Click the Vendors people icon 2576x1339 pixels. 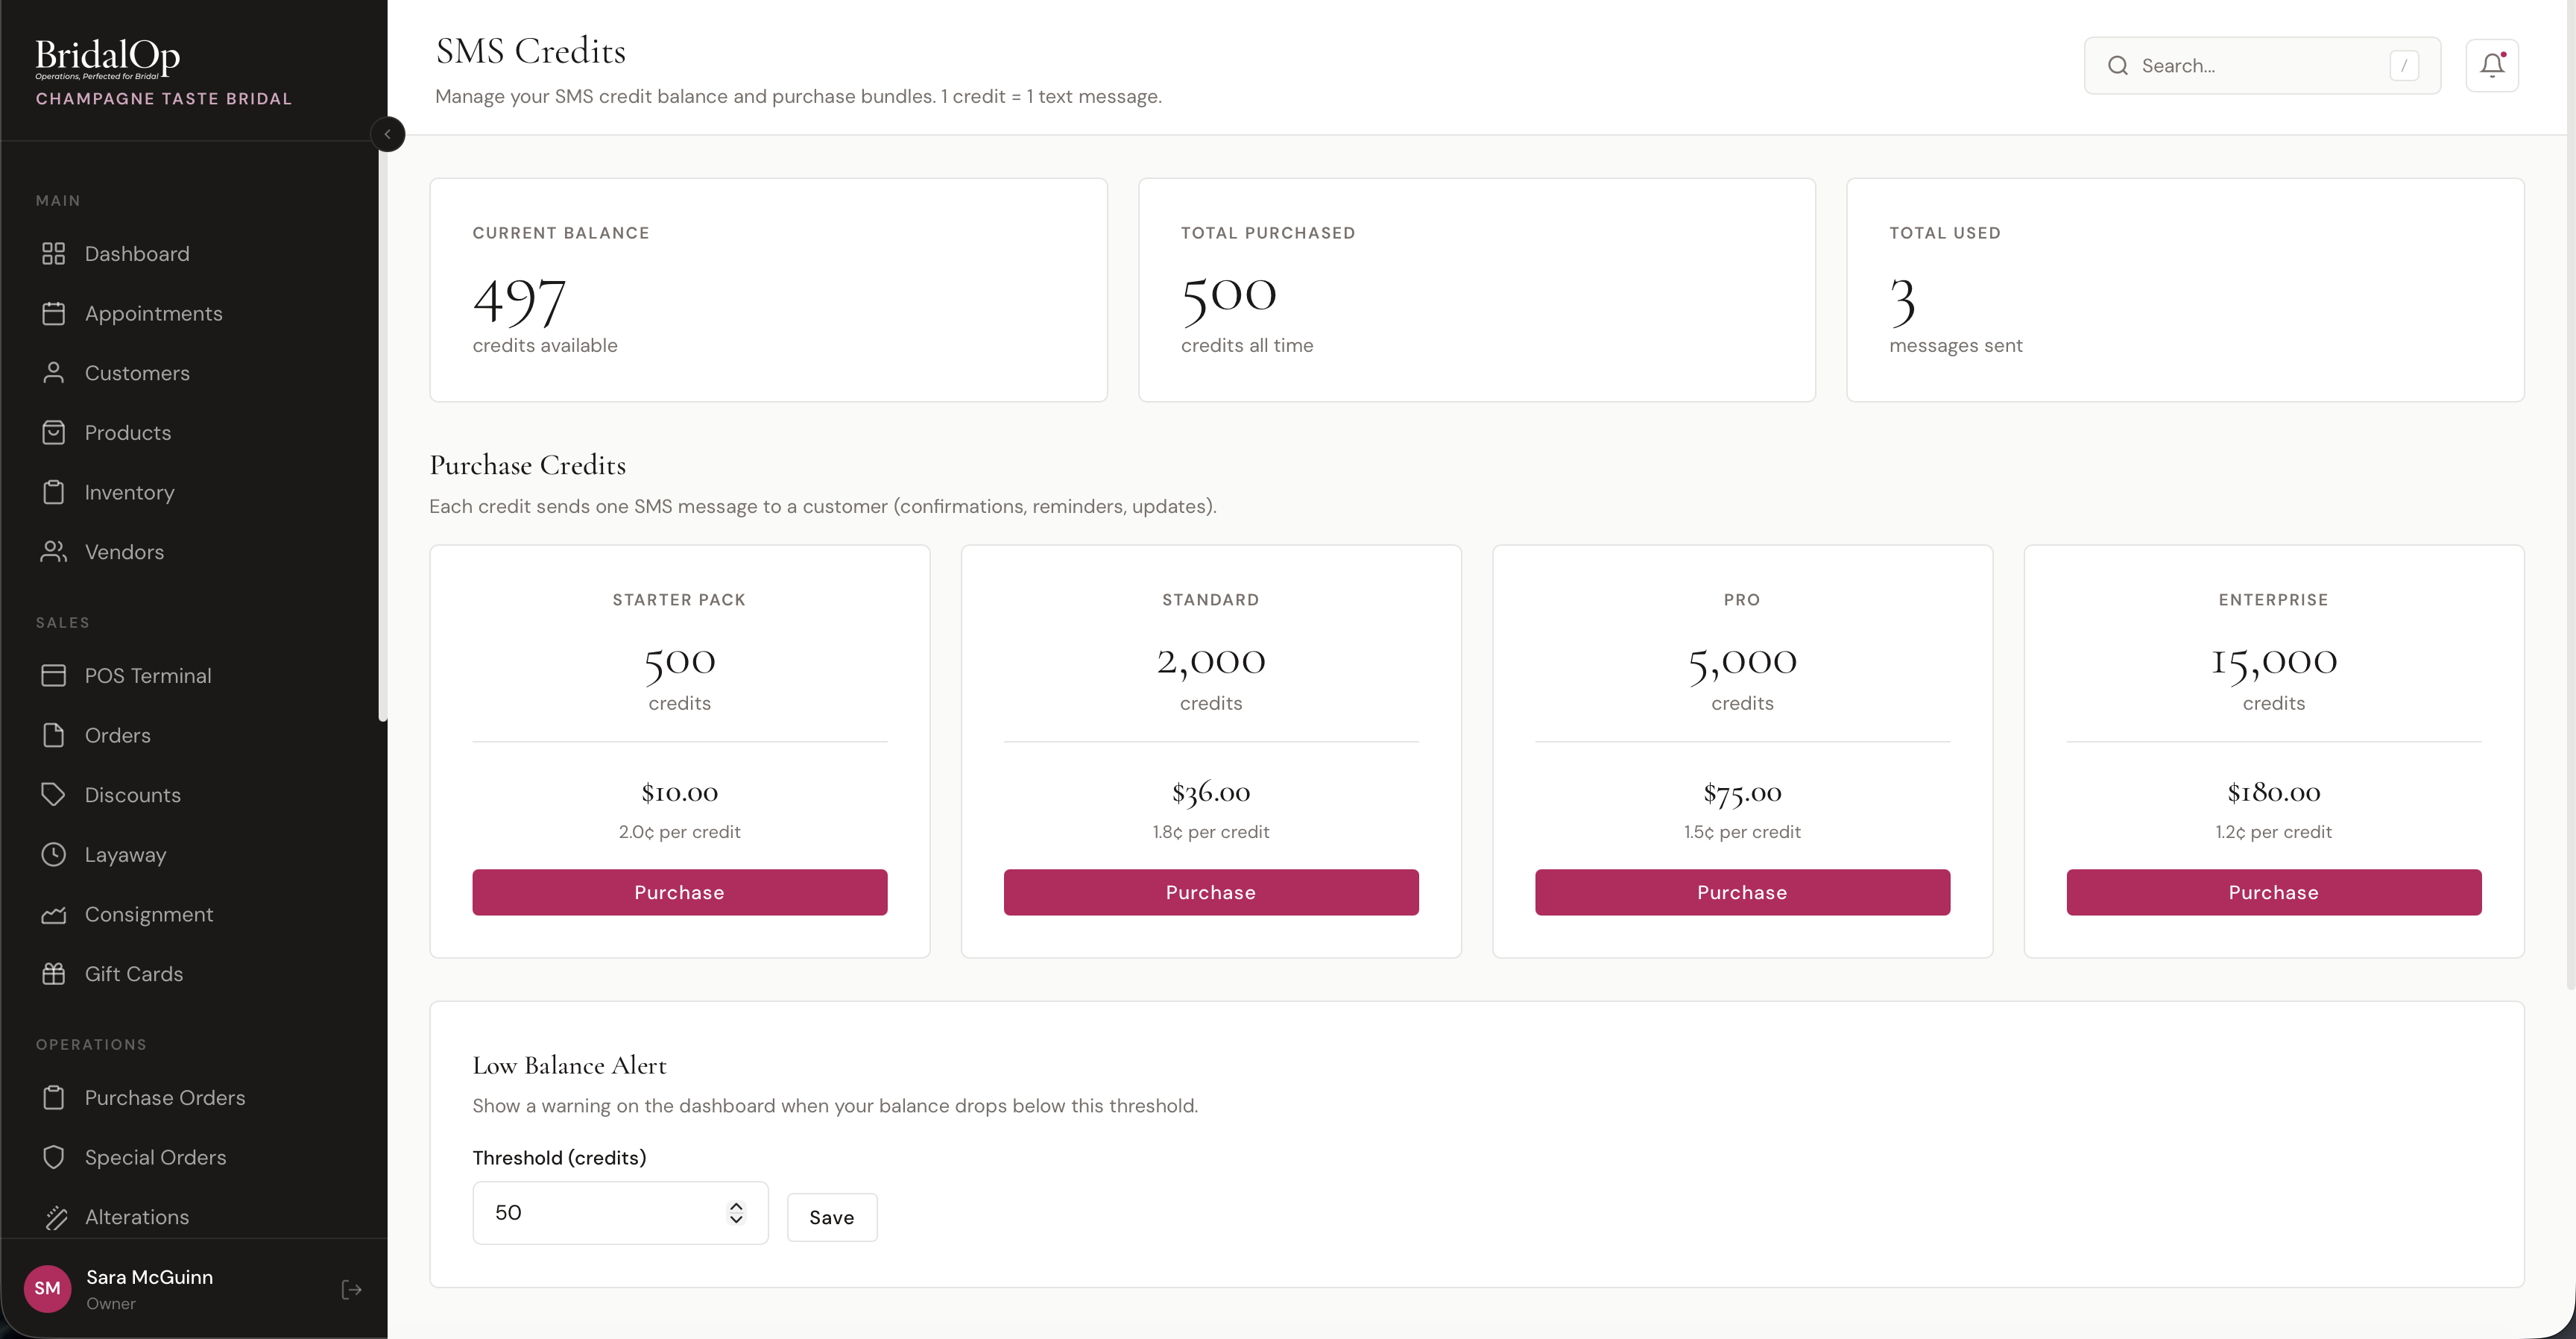pyautogui.click(x=56, y=551)
